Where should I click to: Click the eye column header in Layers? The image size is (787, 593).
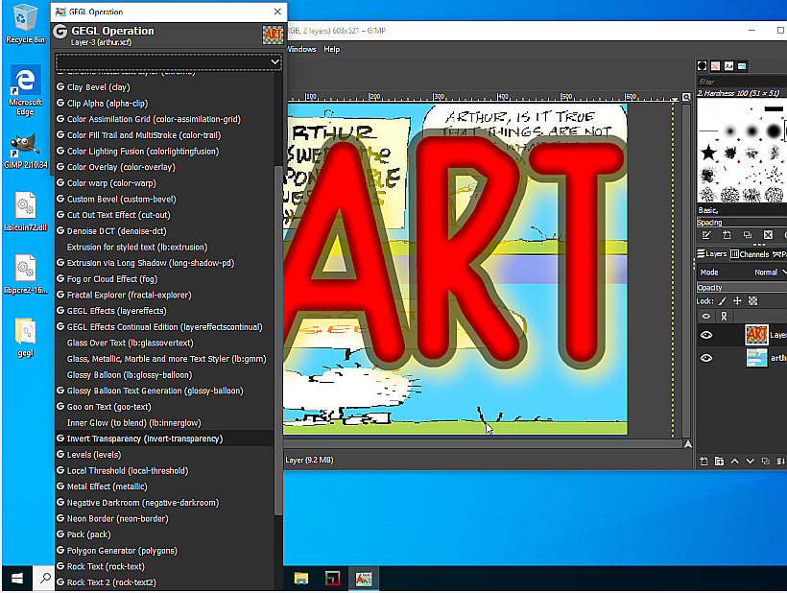pos(705,316)
